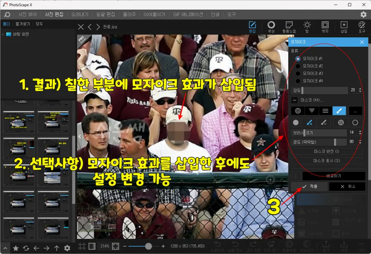Open the 색상 (Color) editing panel

coord(271,27)
